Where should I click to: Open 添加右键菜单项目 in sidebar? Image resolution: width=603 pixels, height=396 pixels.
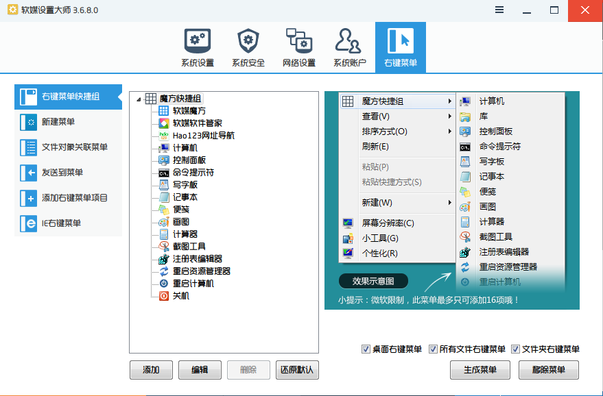coord(68,198)
